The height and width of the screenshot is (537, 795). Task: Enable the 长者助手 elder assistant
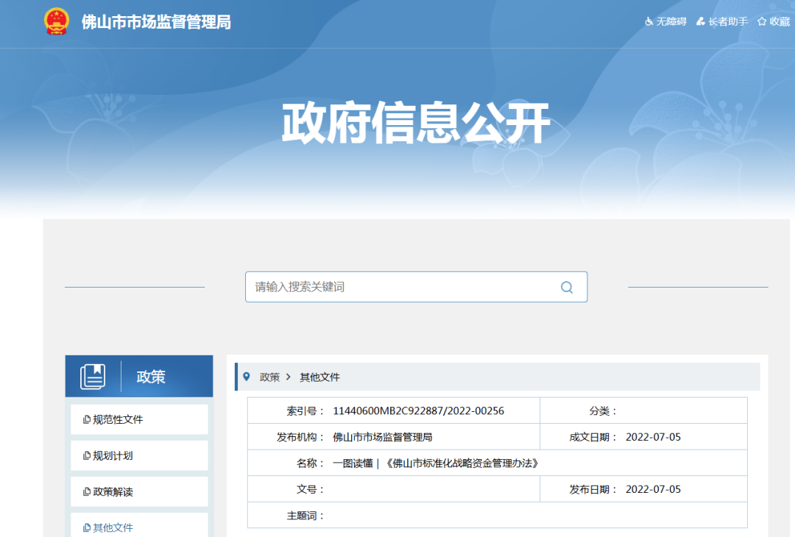[x=722, y=21]
